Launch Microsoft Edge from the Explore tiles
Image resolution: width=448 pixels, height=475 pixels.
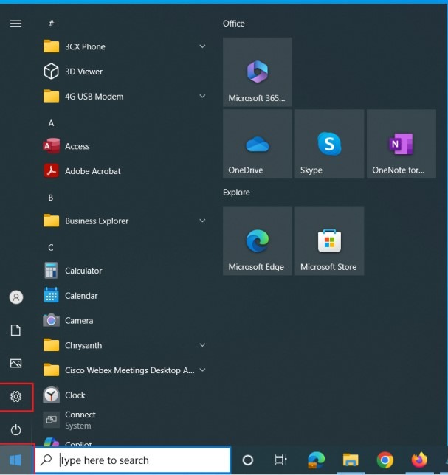pyautogui.click(x=257, y=240)
